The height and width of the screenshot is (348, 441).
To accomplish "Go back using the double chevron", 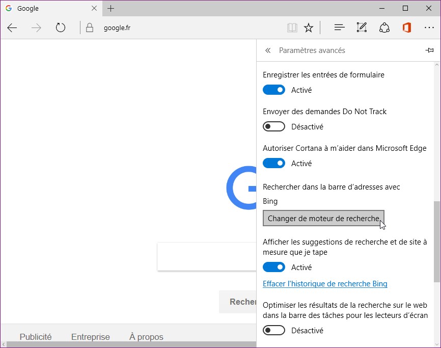I will (x=268, y=50).
